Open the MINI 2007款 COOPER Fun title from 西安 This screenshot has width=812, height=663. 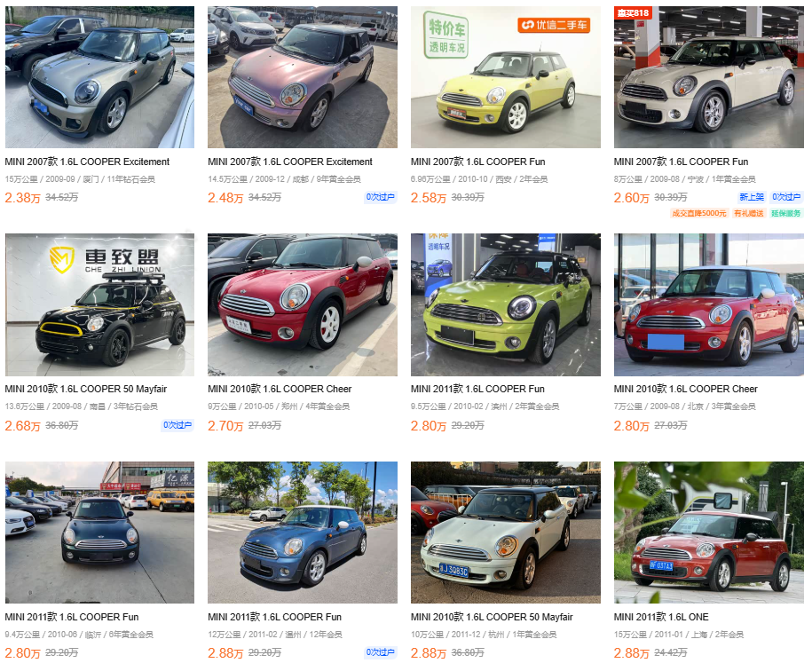tap(478, 162)
